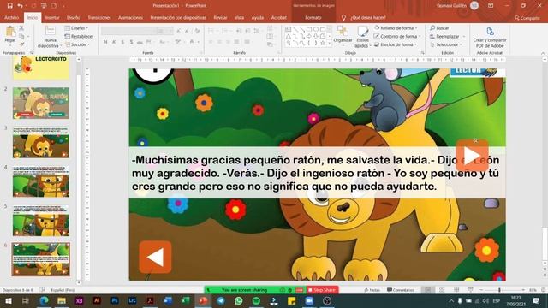Viewport: 548px width, 308px height.
Task: Click the Windows Start button
Action: pos(8,300)
